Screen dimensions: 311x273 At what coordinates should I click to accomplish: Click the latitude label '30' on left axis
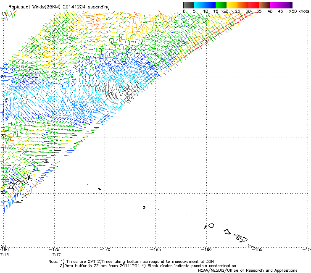click(x=3, y=136)
